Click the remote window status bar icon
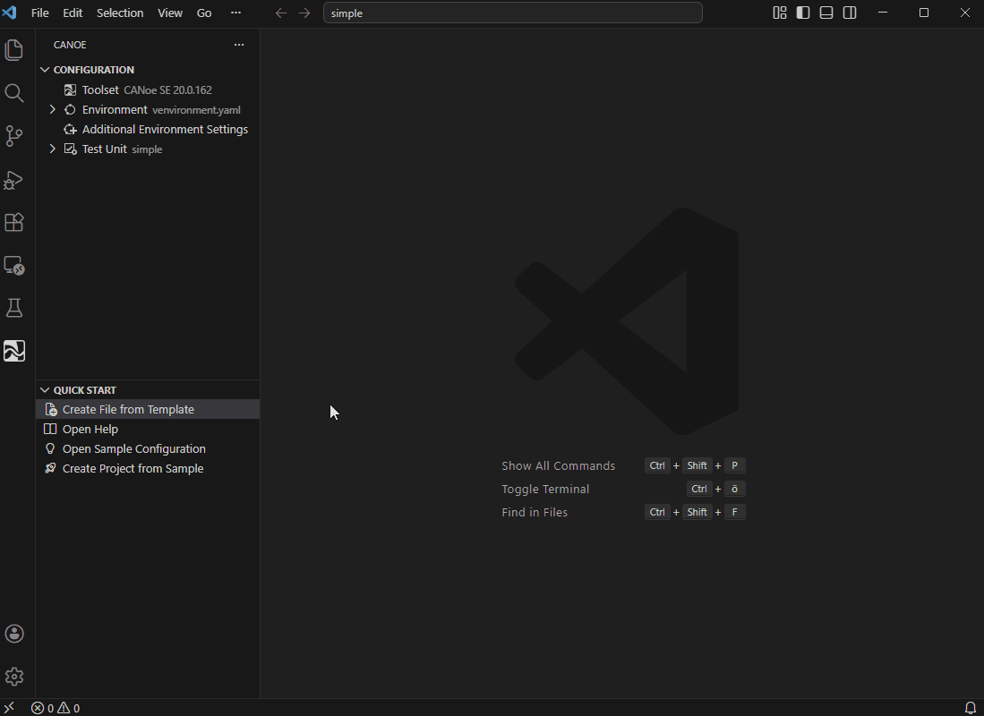984x716 pixels. 10,708
